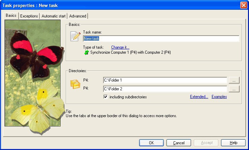Open the Extended... directories link

[199, 97]
